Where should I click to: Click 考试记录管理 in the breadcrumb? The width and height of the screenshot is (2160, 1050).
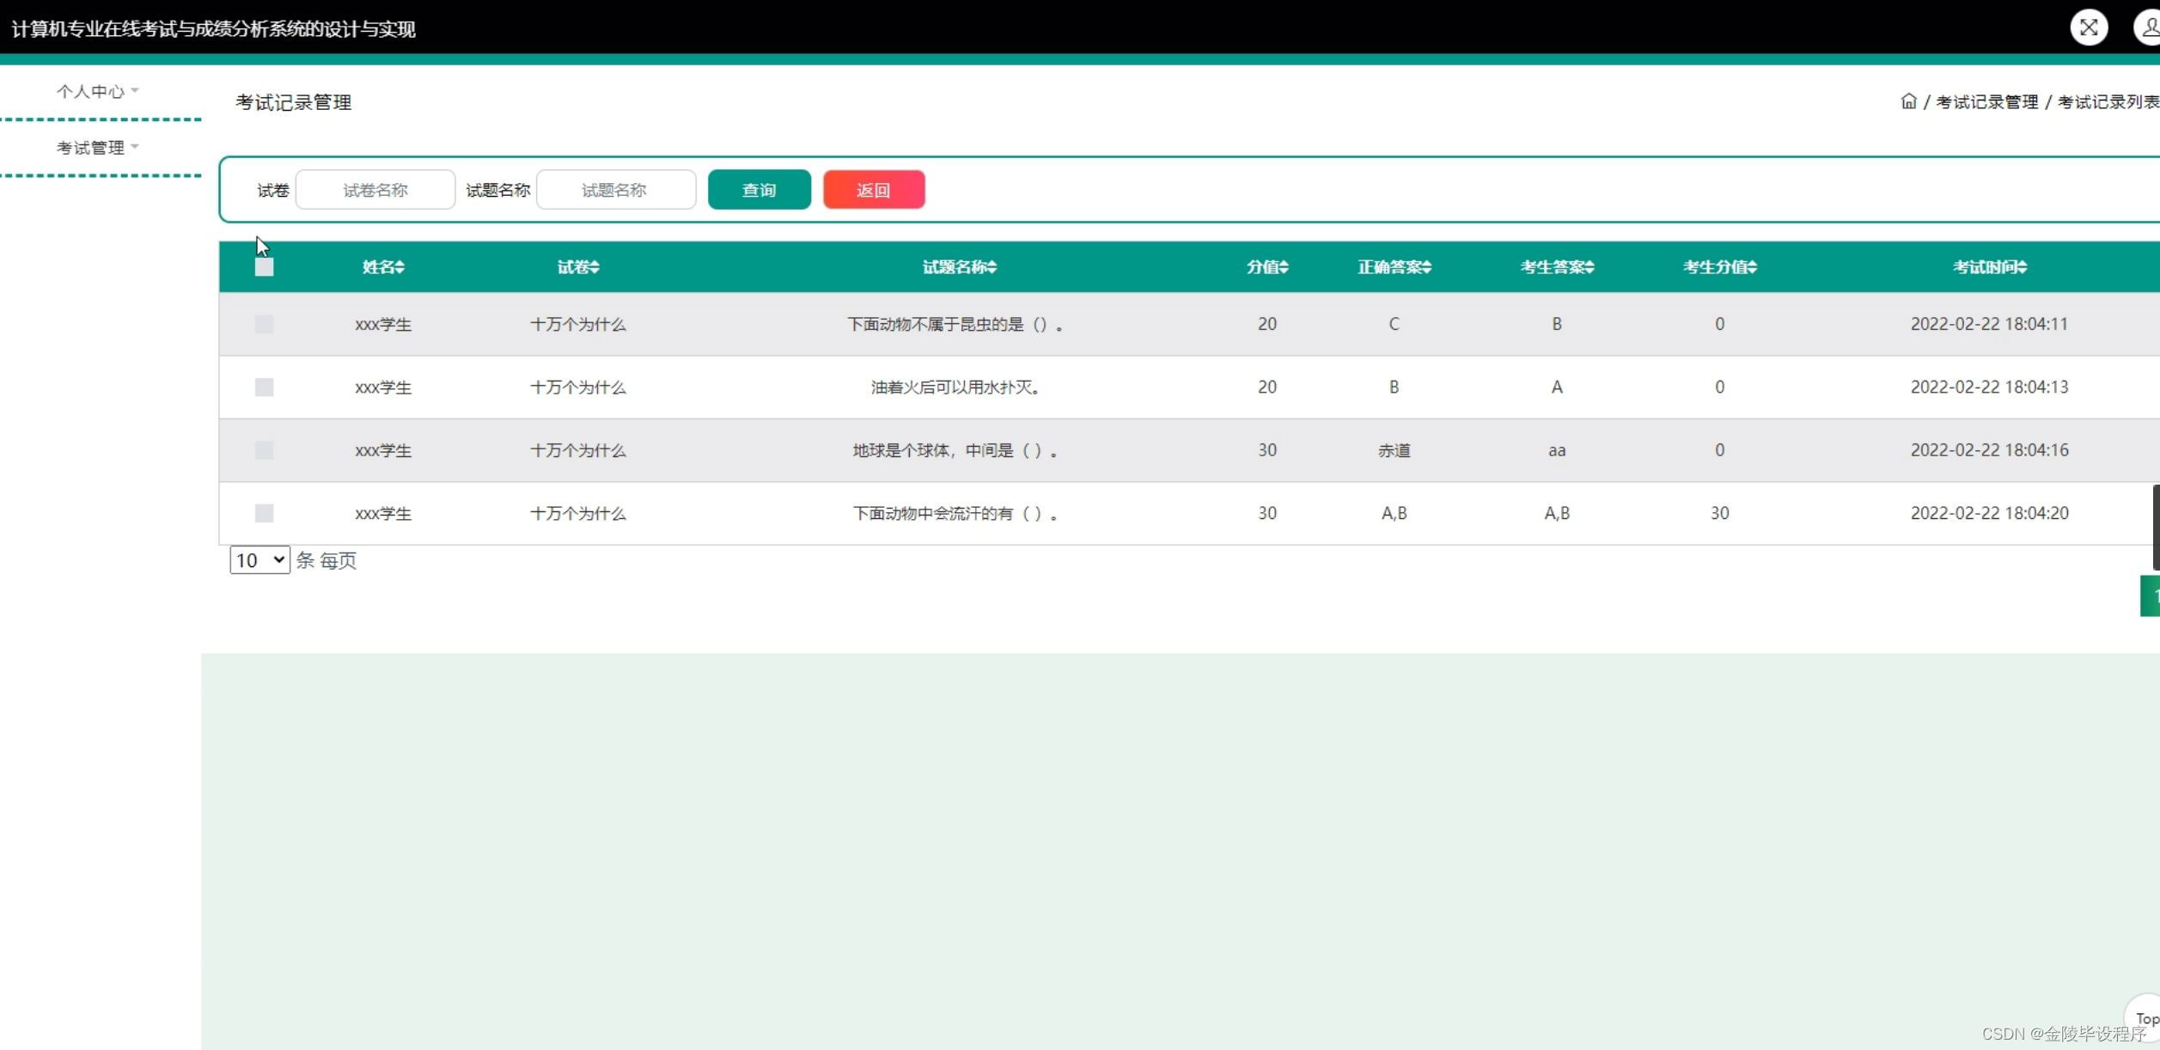tap(1986, 102)
